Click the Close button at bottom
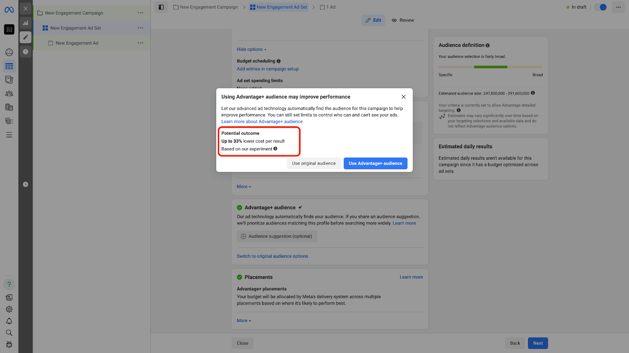Screen dimensions: 629x353 point(243,343)
